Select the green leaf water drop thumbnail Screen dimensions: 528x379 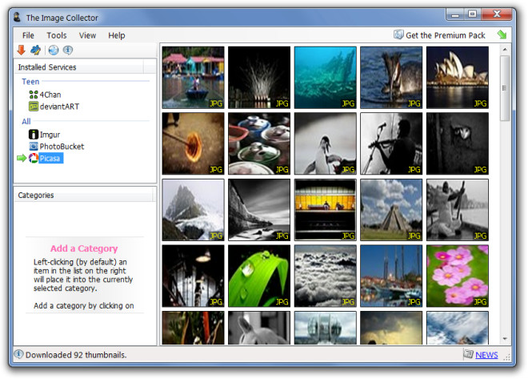point(259,276)
